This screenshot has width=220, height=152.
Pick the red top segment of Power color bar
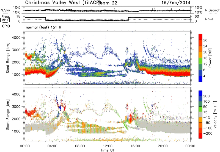tap(200, 37)
